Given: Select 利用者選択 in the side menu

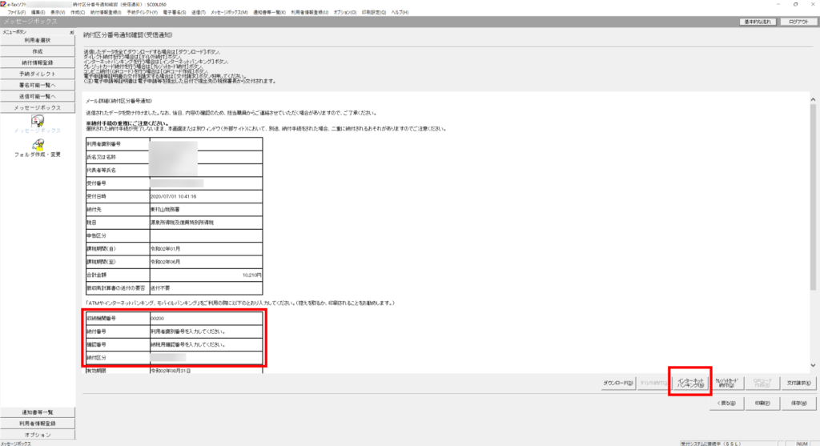Looking at the screenshot, I should point(38,39).
